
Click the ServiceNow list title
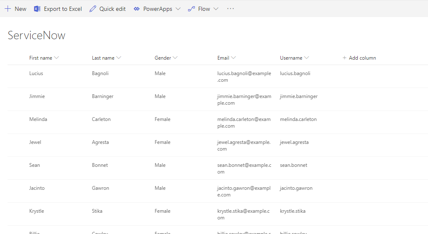pyautogui.click(x=37, y=35)
